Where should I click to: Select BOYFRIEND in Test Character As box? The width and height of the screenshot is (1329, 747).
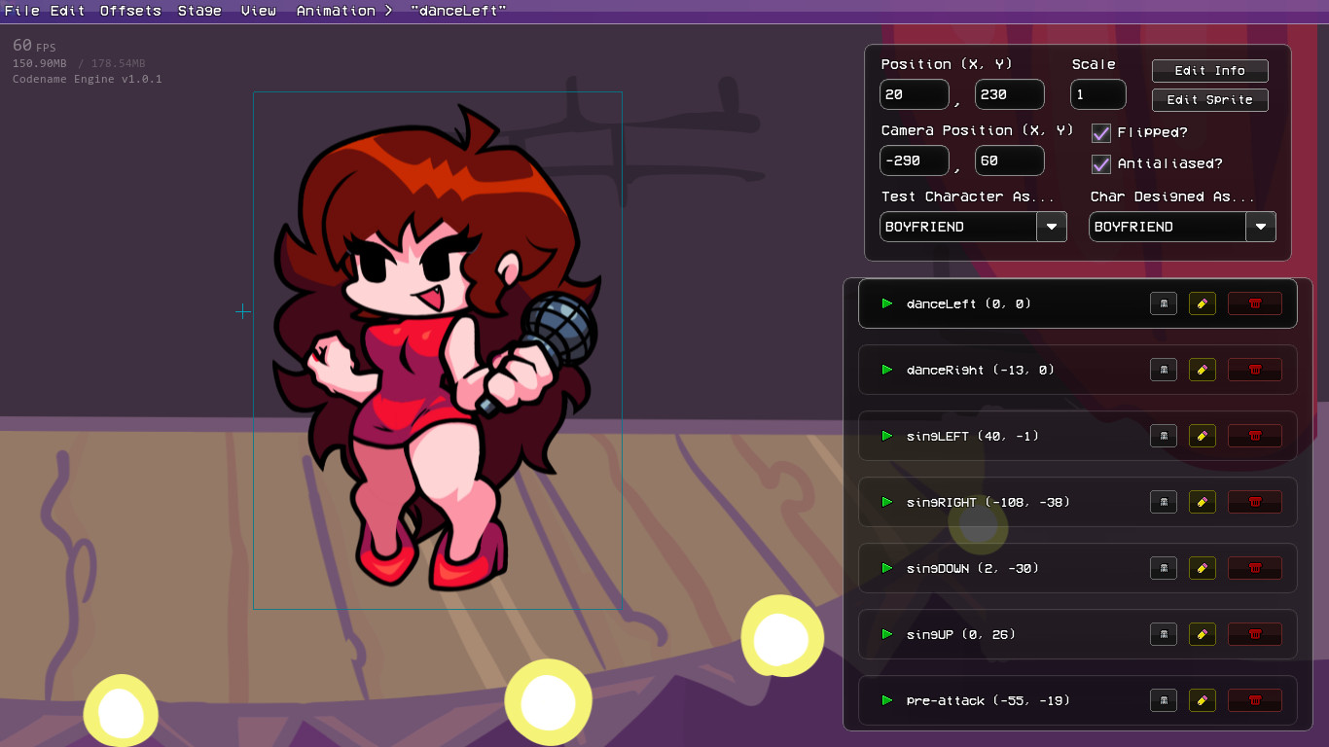(x=958, y=227)
